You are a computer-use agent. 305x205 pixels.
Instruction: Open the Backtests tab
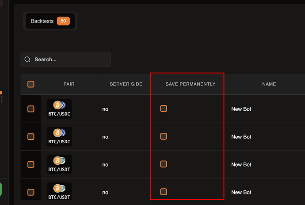[x=50, y=21]
